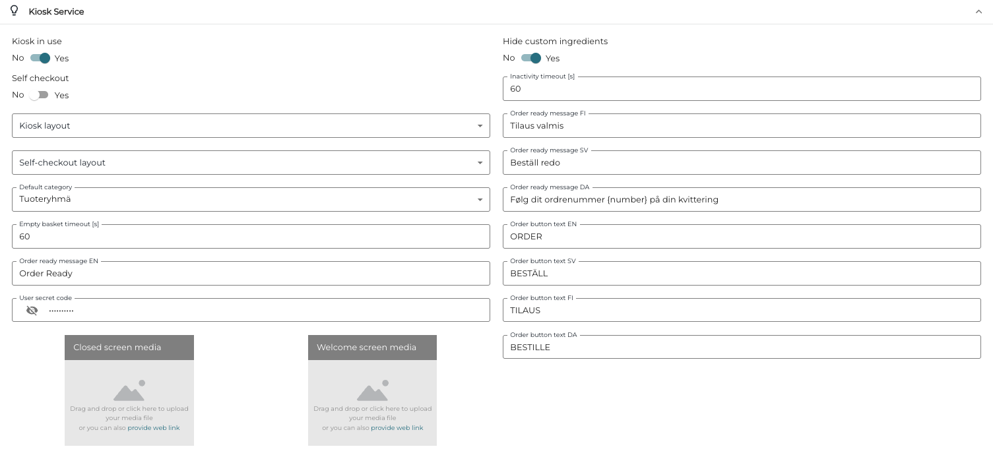This screenshot has width=993, height=459.
Task: Click the lightbulb icon beside Kiosk Service
Action: [x=14, y=11]
